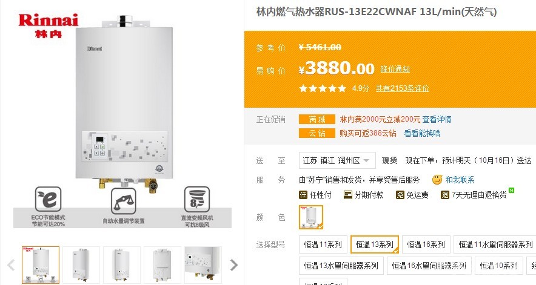Viewport: 536px width, 285px height.
Task: Choose the 恒温13水量伺服器系列 model
Action: (x=341, y=266)
